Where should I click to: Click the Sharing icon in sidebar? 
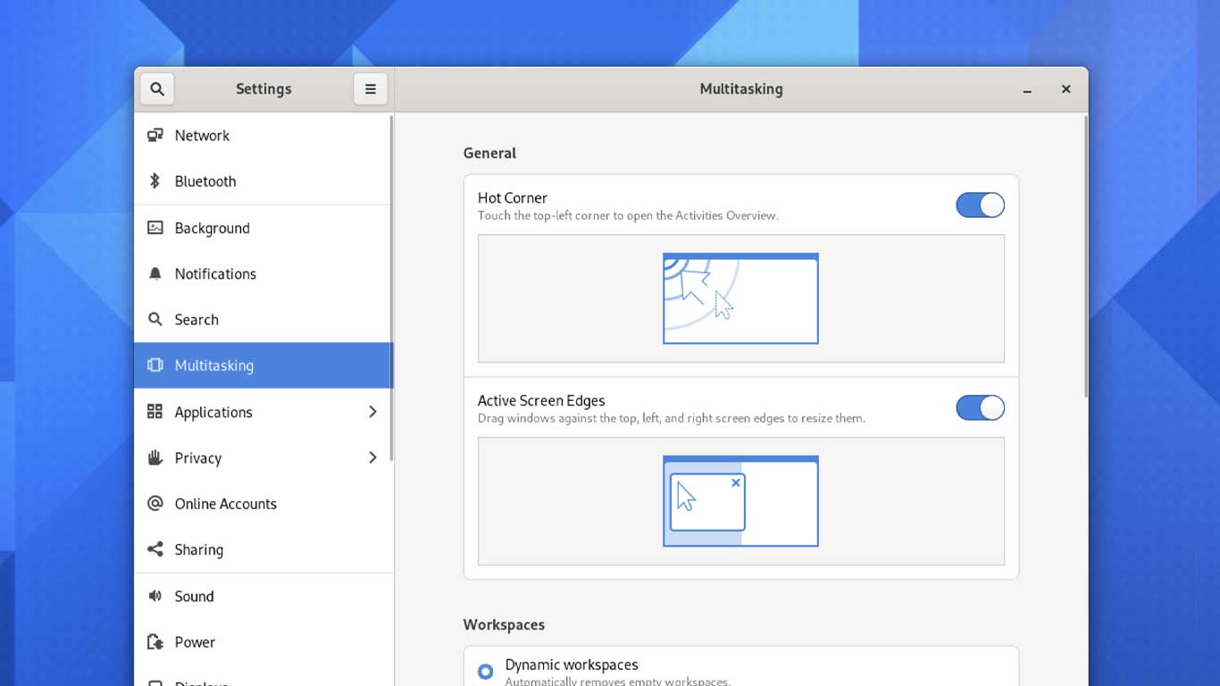tap(155, 549)
